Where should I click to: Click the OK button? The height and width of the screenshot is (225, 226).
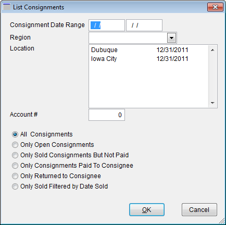point(147,210)
